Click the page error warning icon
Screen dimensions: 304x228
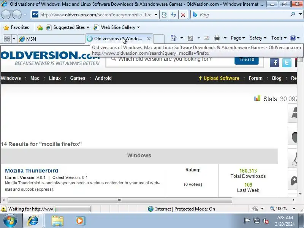coord(4,209)
